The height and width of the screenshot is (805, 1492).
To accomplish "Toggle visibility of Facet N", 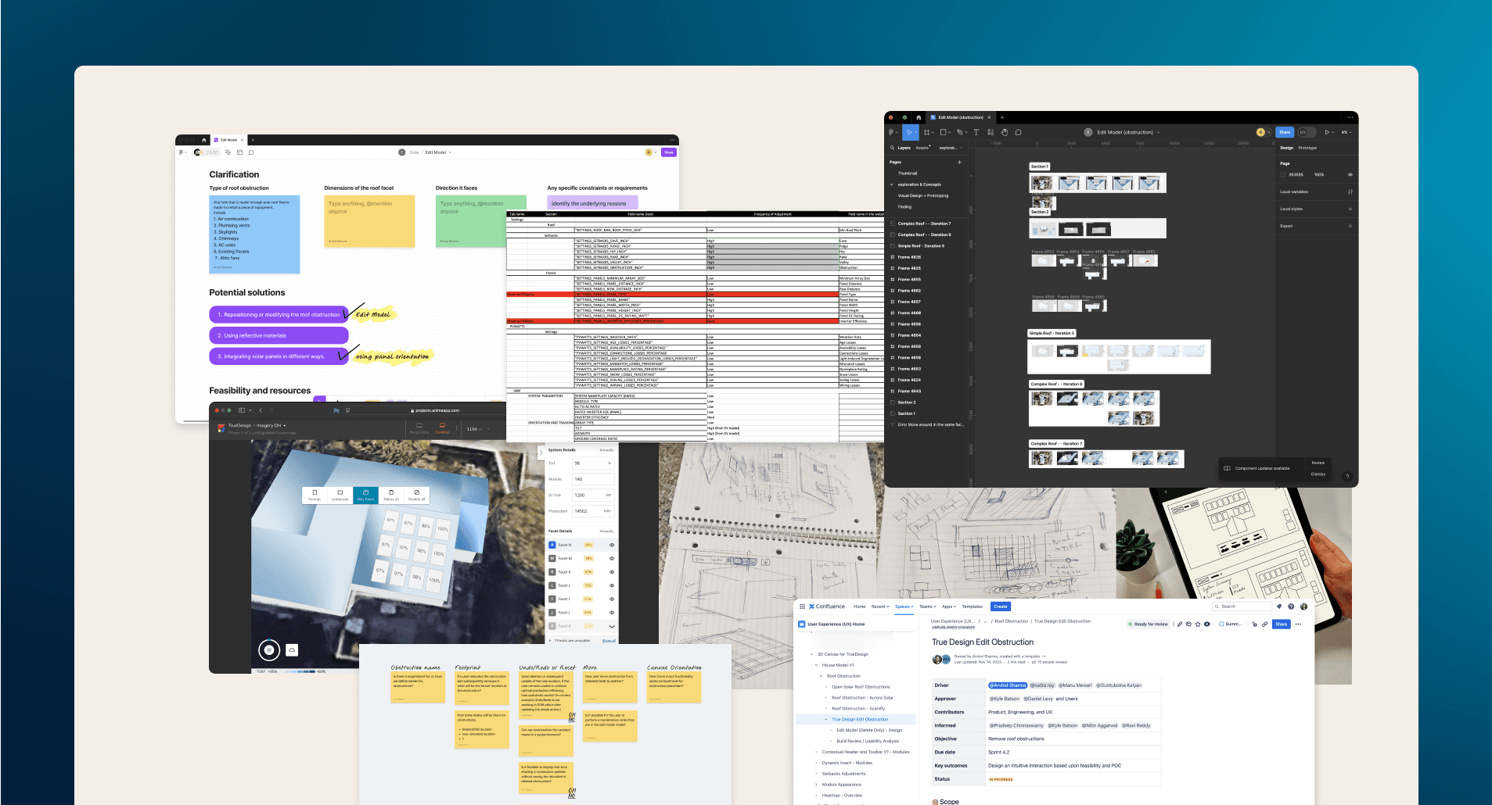I will coord(612,545).
